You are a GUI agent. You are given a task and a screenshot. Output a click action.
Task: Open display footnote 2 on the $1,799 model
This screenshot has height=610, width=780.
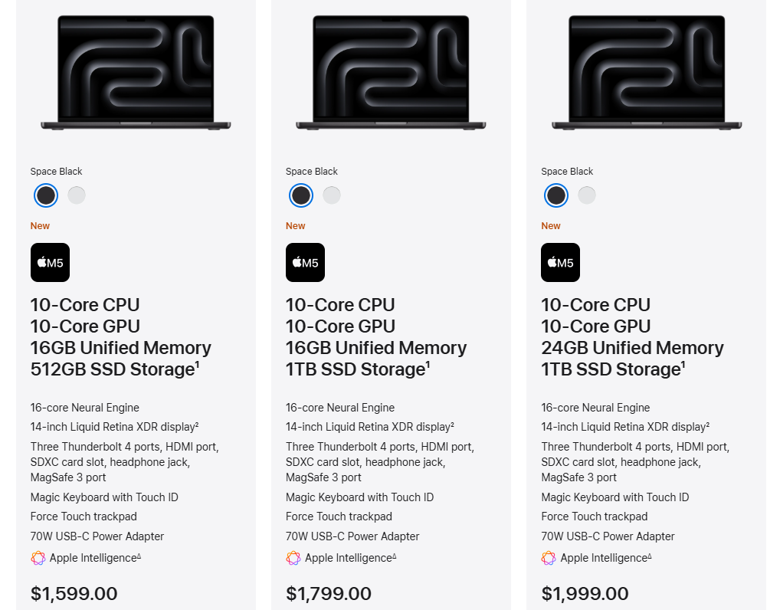452,424
